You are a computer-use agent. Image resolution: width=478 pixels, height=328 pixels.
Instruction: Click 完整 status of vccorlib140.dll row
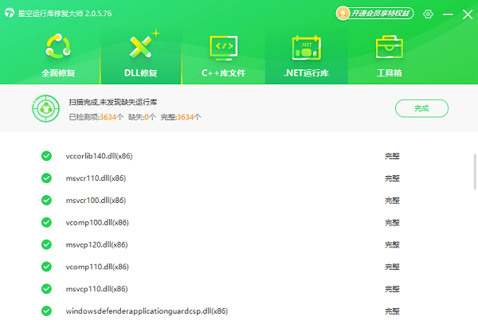click(392, 156)
